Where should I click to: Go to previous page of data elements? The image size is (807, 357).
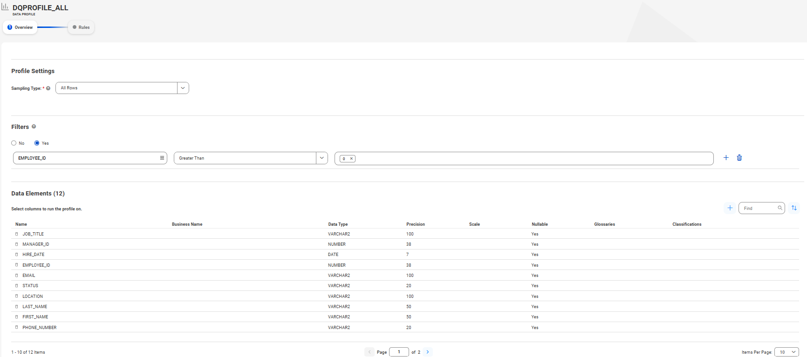369,352
